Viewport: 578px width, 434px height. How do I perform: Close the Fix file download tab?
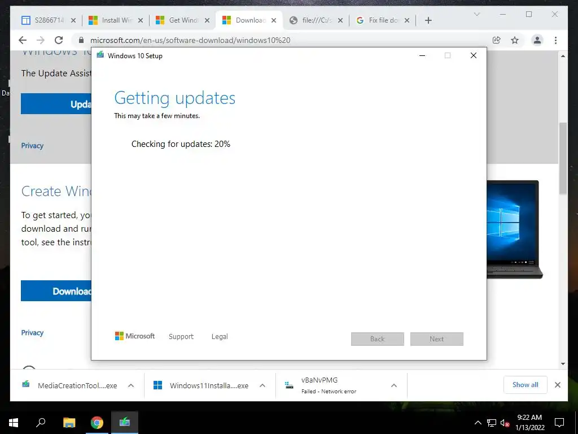click(407, 20)
